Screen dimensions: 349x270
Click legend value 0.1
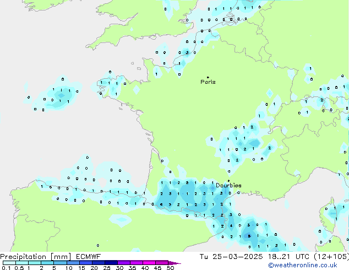(x=6, y=268)
